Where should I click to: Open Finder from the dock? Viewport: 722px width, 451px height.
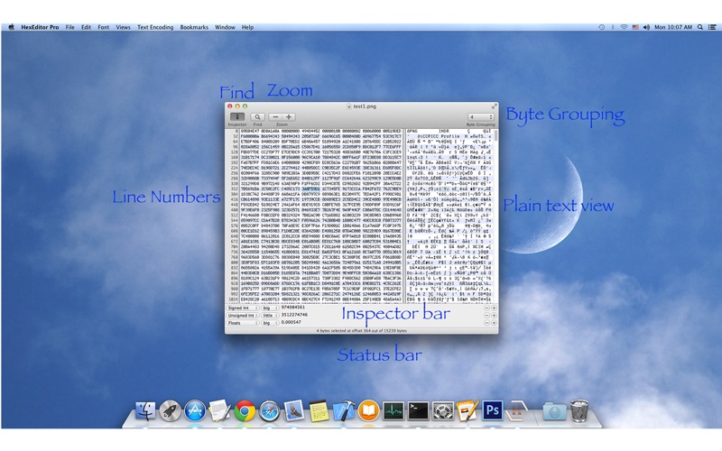click(x=145, y=410)
